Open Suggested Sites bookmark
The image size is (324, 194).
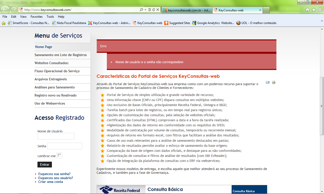(177, 23)
